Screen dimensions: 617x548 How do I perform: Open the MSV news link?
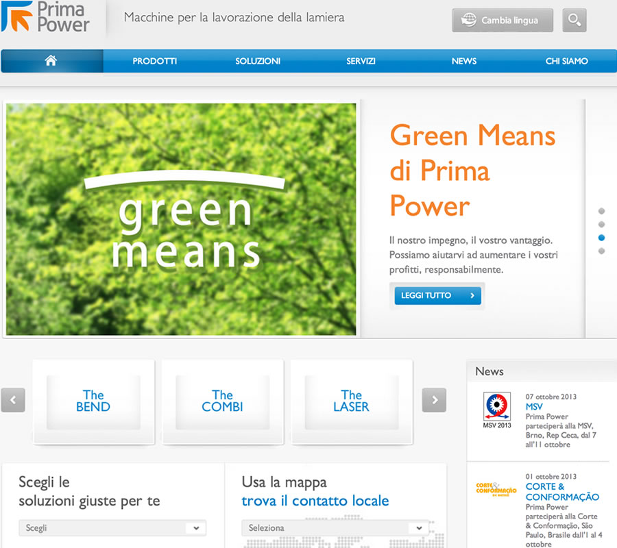coord(534,407)
